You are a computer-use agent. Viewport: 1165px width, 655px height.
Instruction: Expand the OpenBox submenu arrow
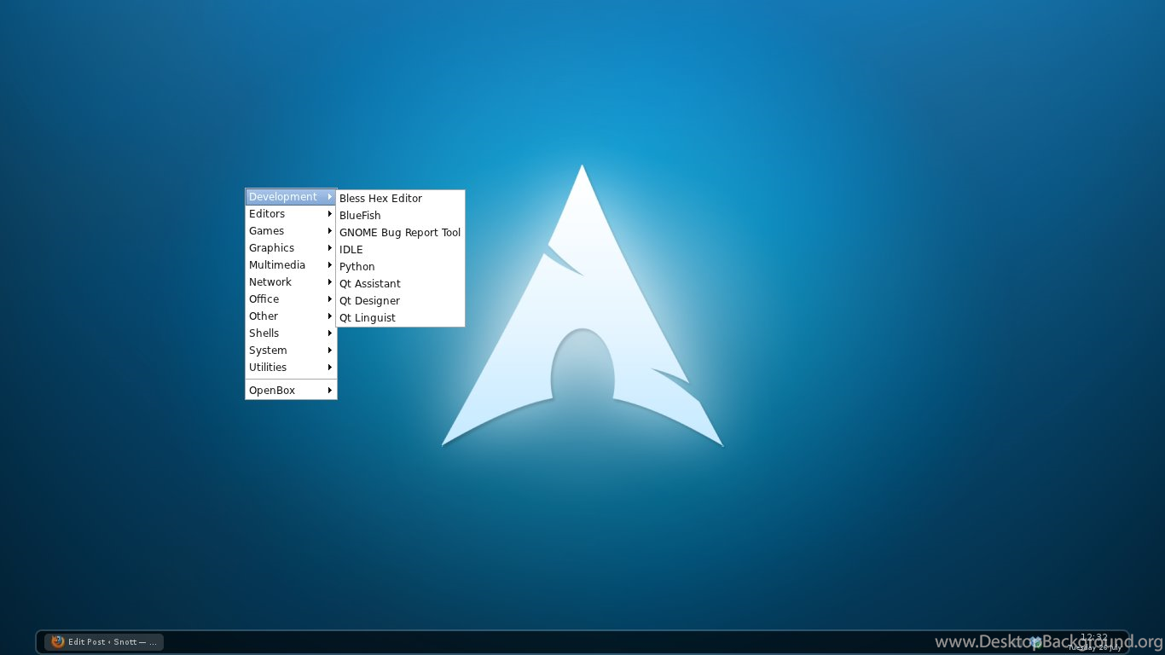329,391
